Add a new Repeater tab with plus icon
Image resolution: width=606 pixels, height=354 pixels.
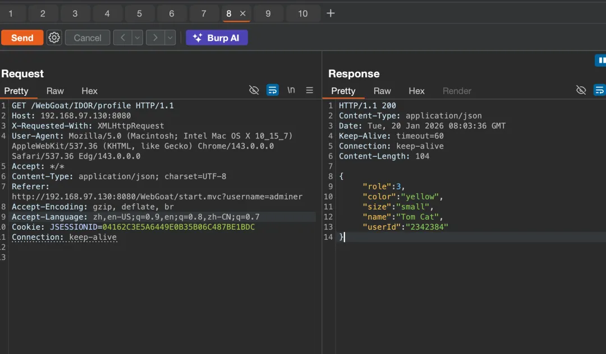pyautogui.click(x=330, y=13)
